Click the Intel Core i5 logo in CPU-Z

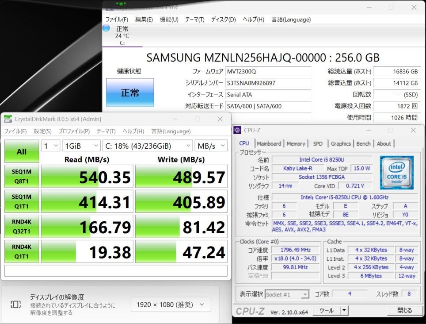397,173
